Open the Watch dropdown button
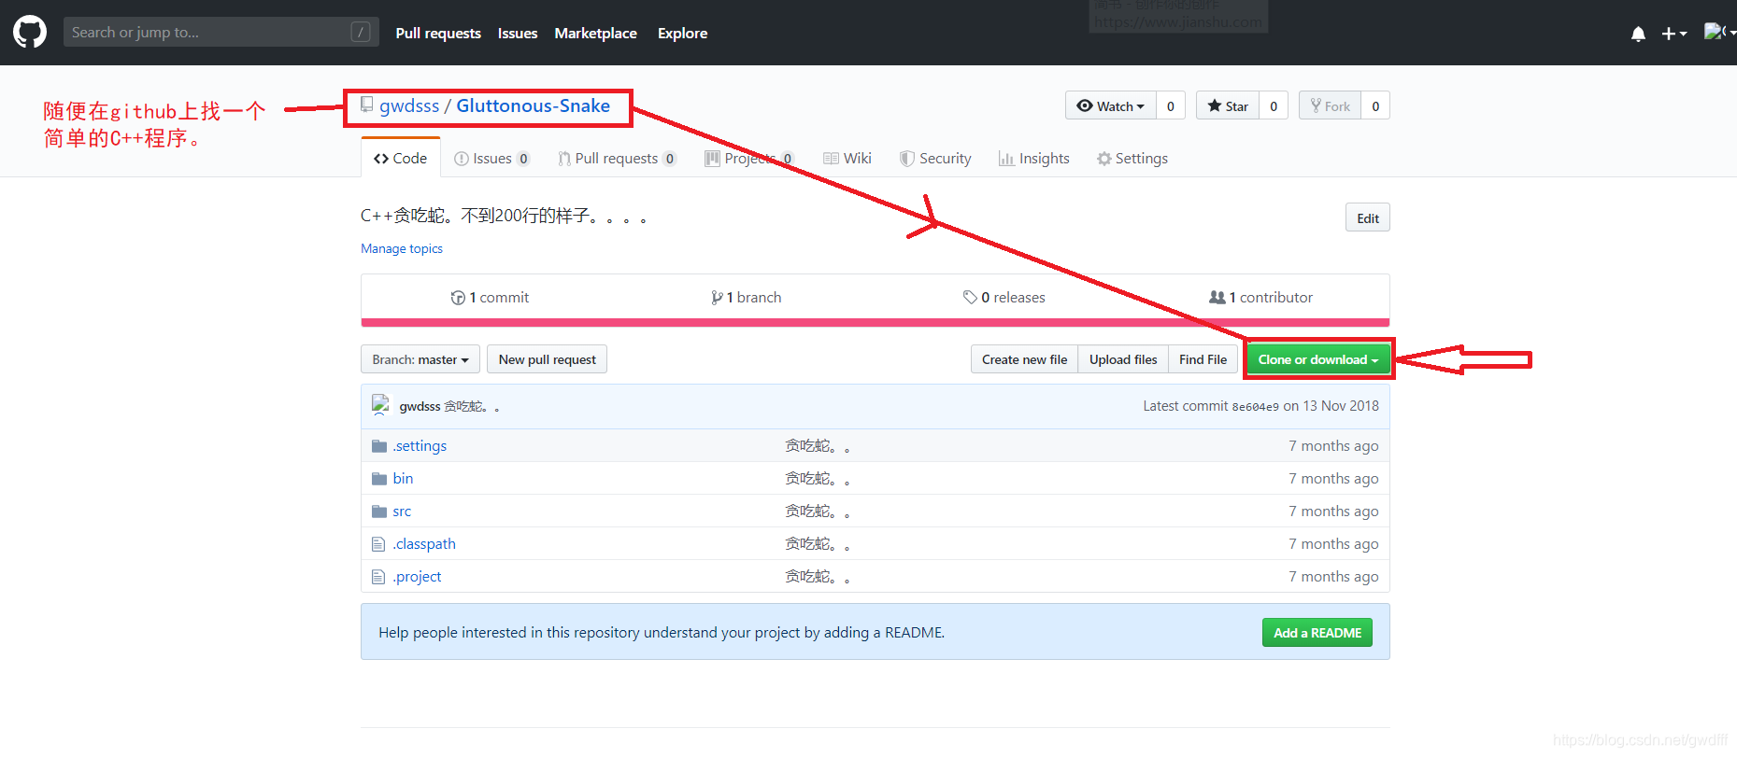The height and width of the screenshot is (757, 1737). pos(1111,105)
